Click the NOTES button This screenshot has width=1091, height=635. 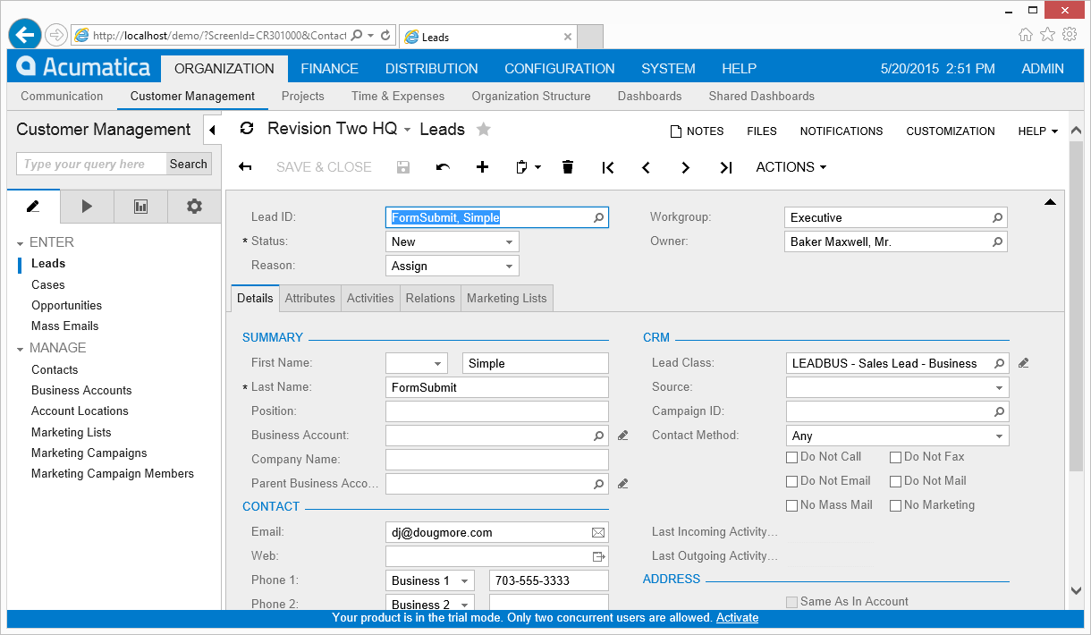coord(697,131)
